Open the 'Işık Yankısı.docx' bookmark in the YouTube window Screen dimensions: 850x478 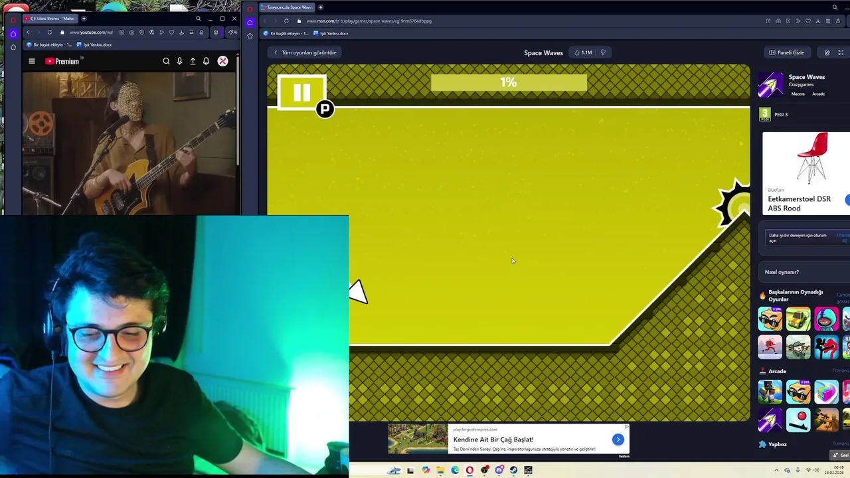pyautogui.click(x=94, y=44)
